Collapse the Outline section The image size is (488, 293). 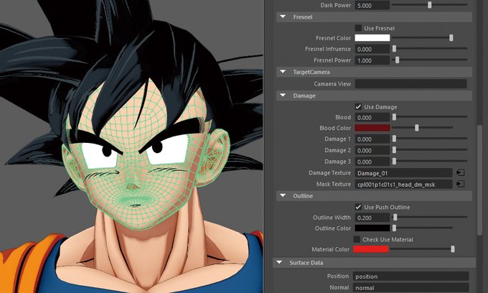coord(283,196)
